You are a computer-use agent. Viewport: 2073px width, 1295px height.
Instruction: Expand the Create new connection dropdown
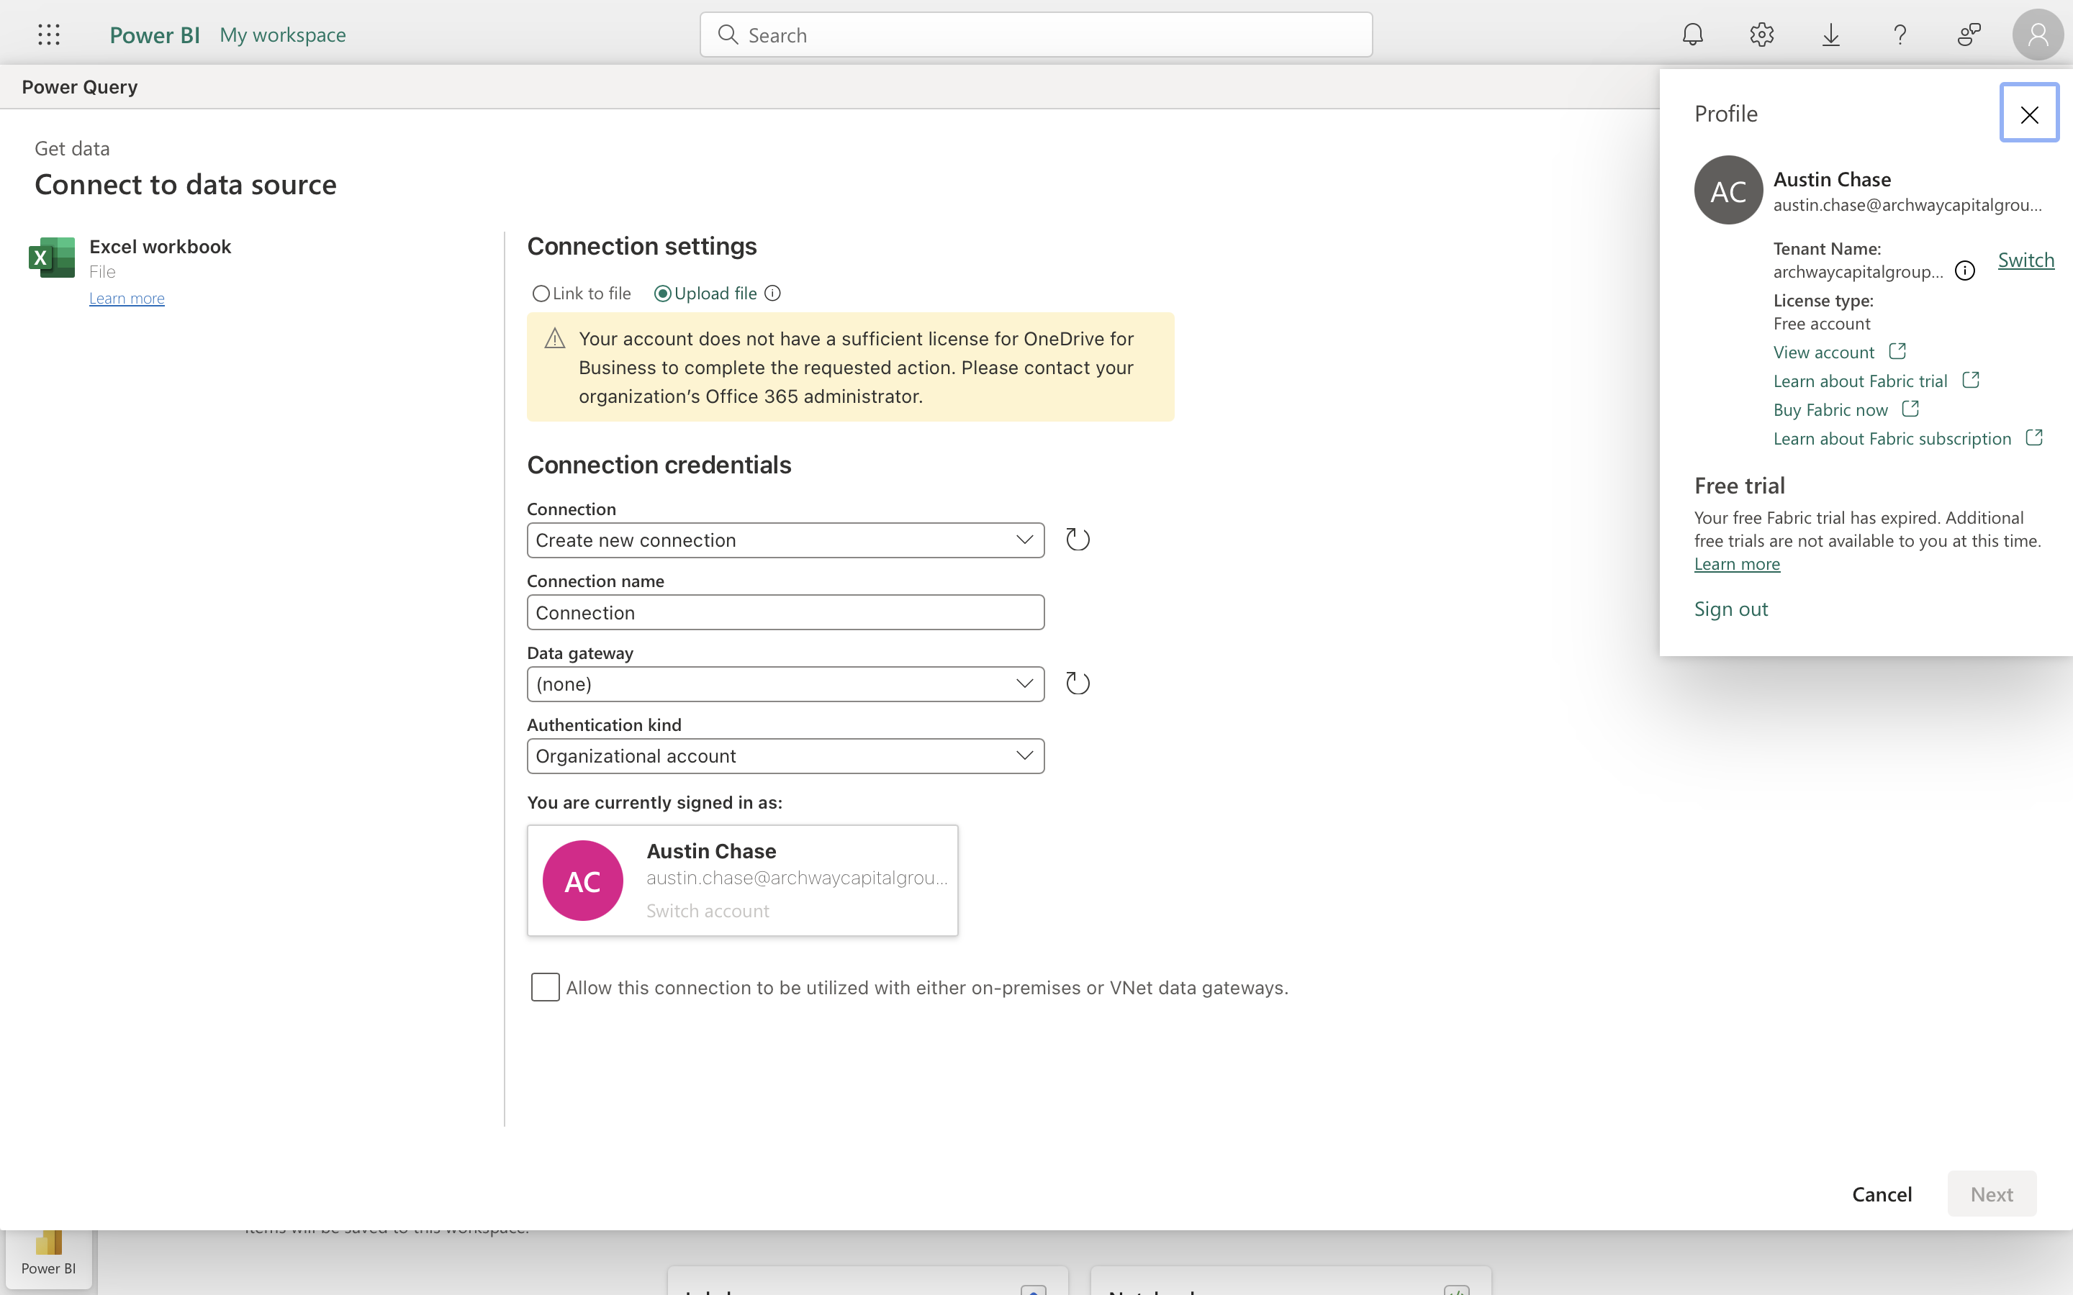[785, 540]
